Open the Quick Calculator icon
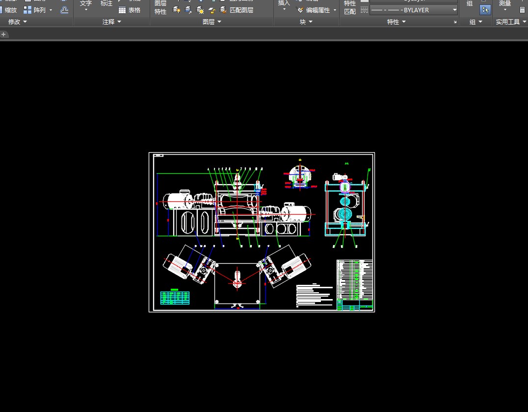The image size is (528, 412). click(x=522, y=10)
